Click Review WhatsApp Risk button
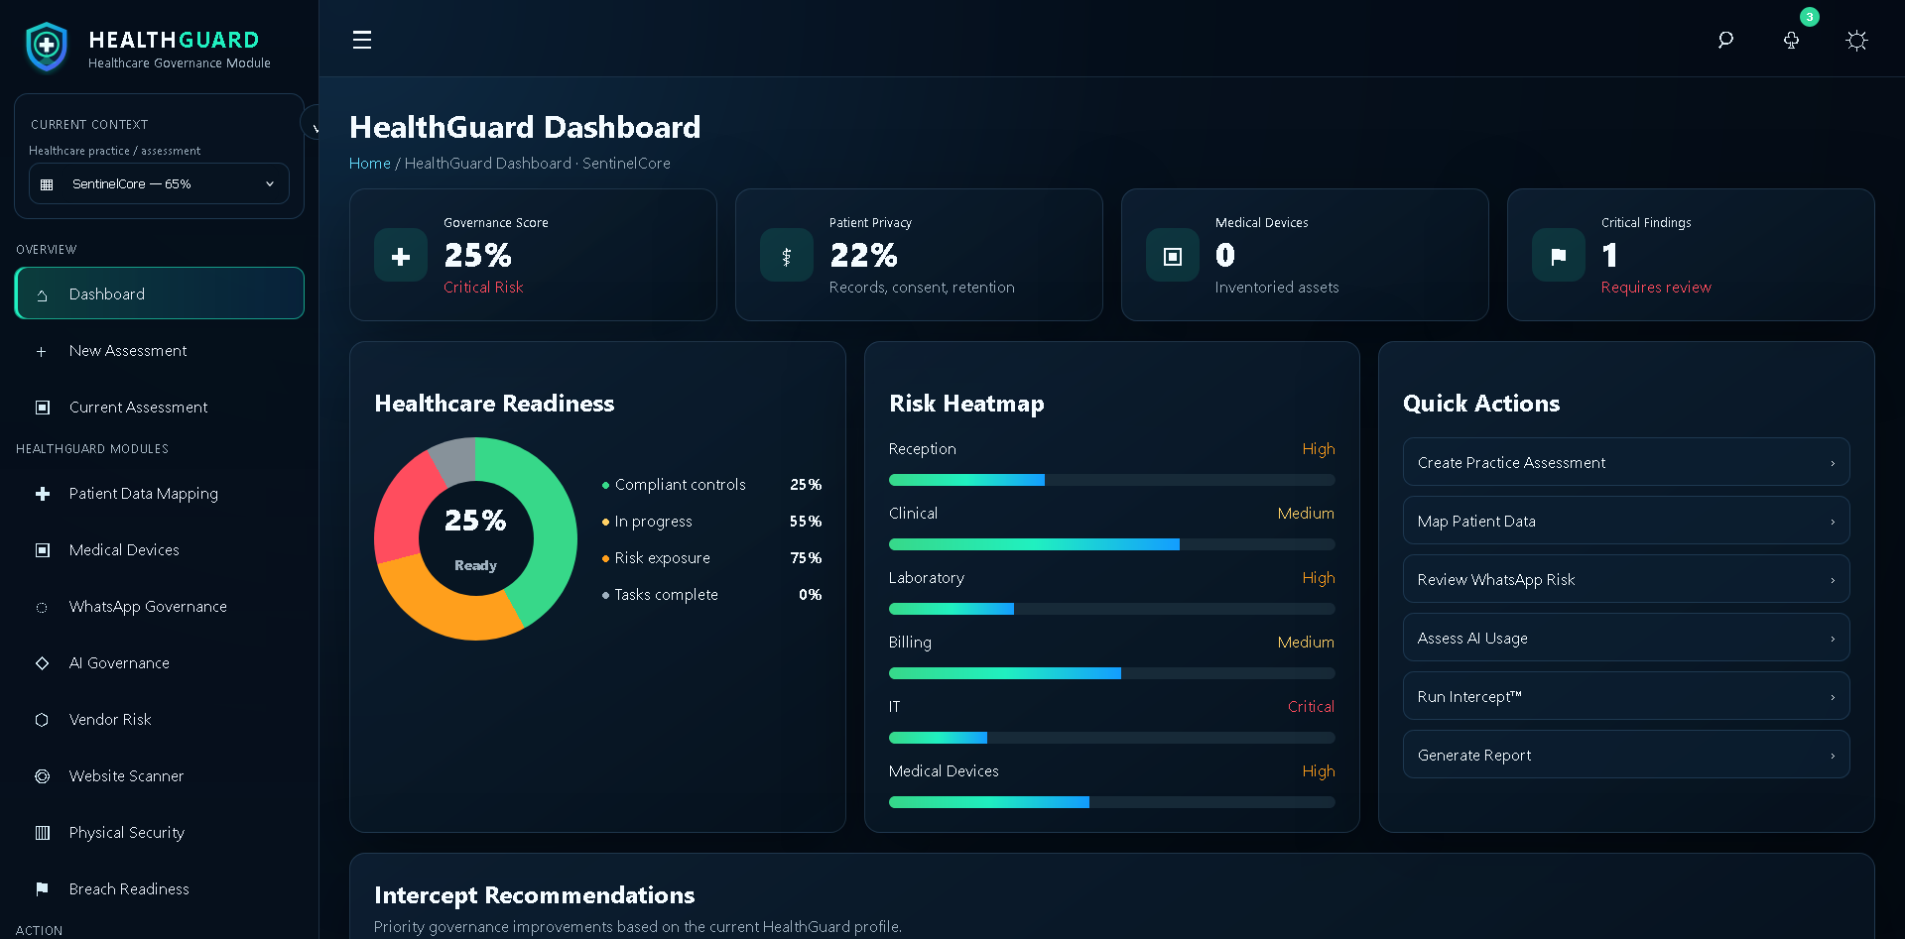 point(1626,579)
